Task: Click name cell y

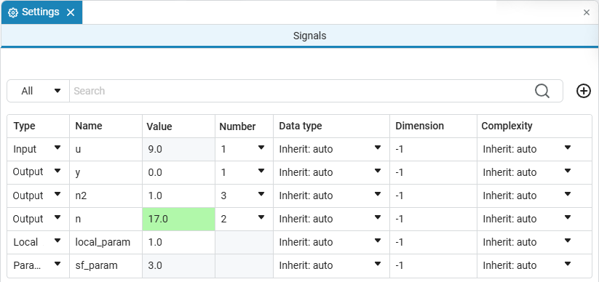Action: click(x=106, y=172)
